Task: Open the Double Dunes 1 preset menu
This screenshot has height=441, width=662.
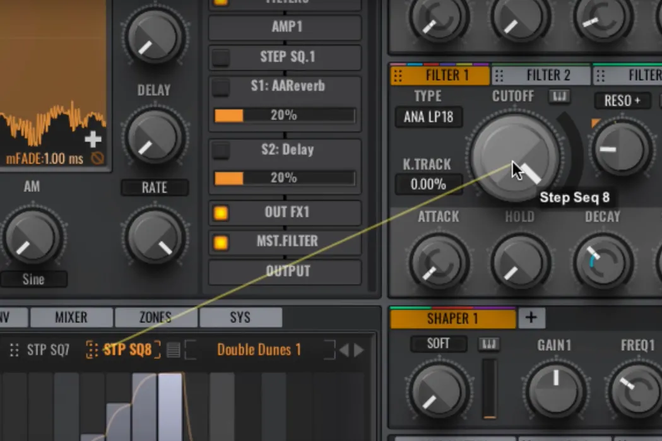Action: 259,350
